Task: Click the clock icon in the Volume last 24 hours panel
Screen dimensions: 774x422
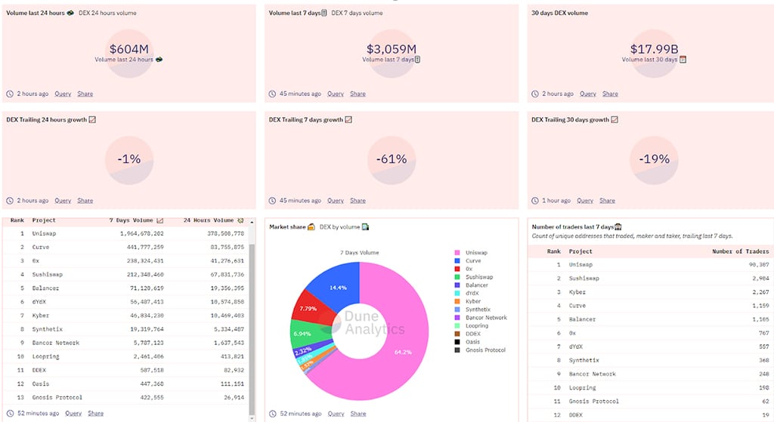Action: pyautogui.click(x=10, y=94)
